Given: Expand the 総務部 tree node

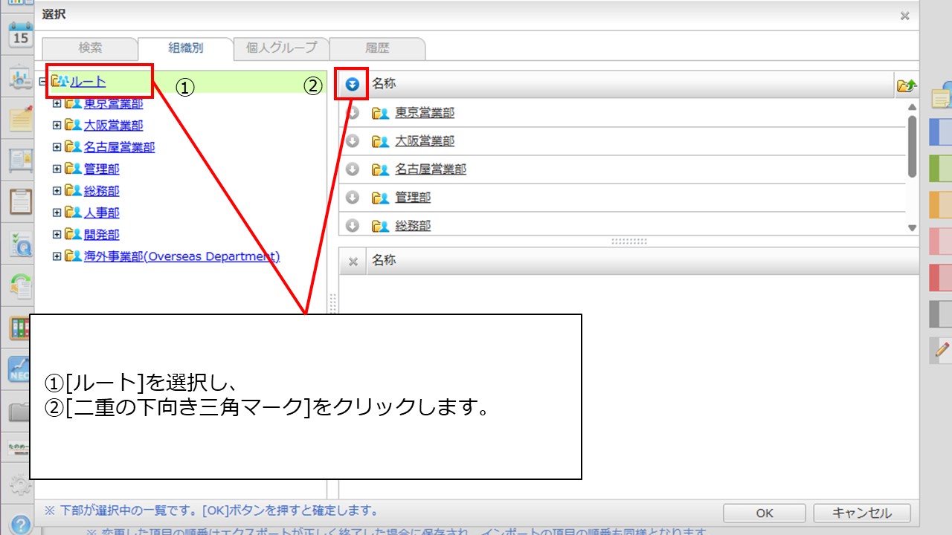Looking at the screenshot, I should (x=57, y=191).
